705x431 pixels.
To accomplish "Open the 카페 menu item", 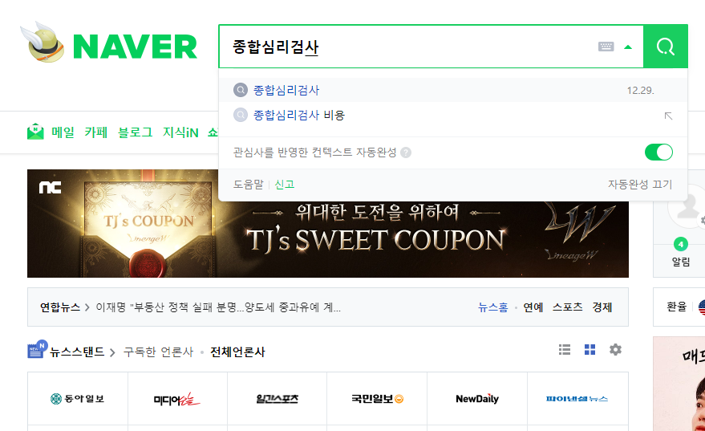I will pos(95,132).
